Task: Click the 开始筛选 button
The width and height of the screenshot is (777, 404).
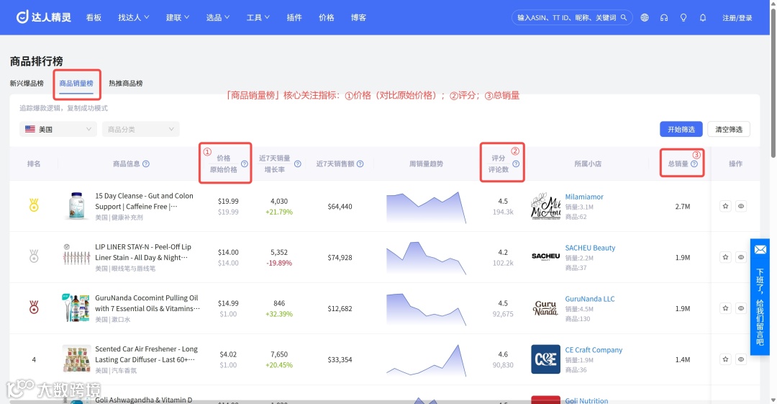Action: click(x=681, y=129)
